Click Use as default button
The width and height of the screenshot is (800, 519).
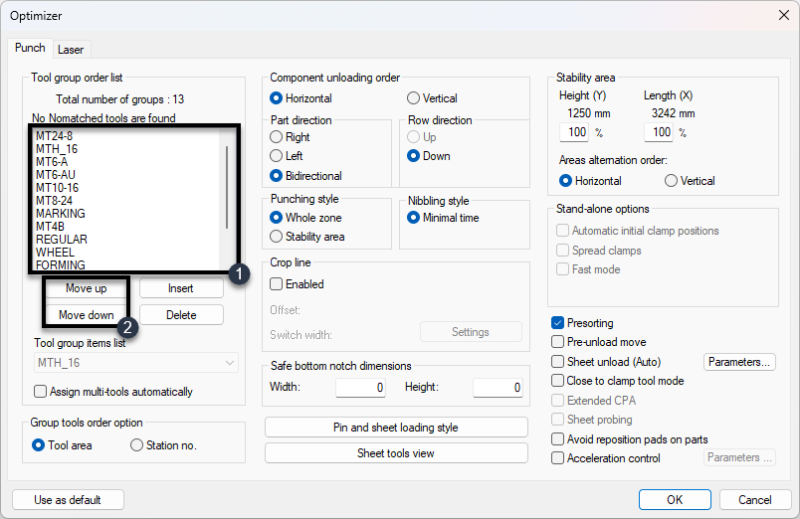(x=68, y=500)
